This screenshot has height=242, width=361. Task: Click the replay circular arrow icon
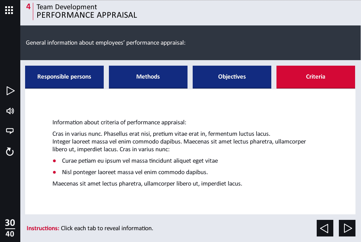point(10,151)
